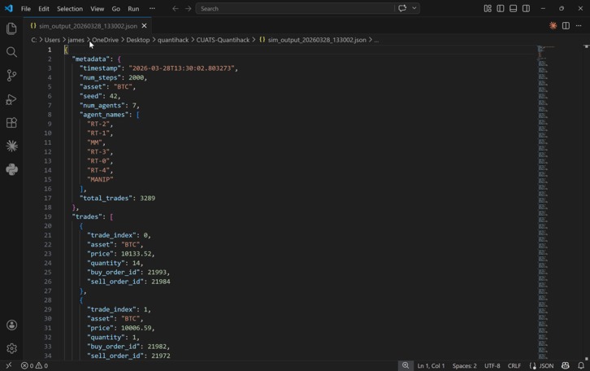
Task: Click quantihack in the breadcrumb path
Action: click(x=173, y=40)
